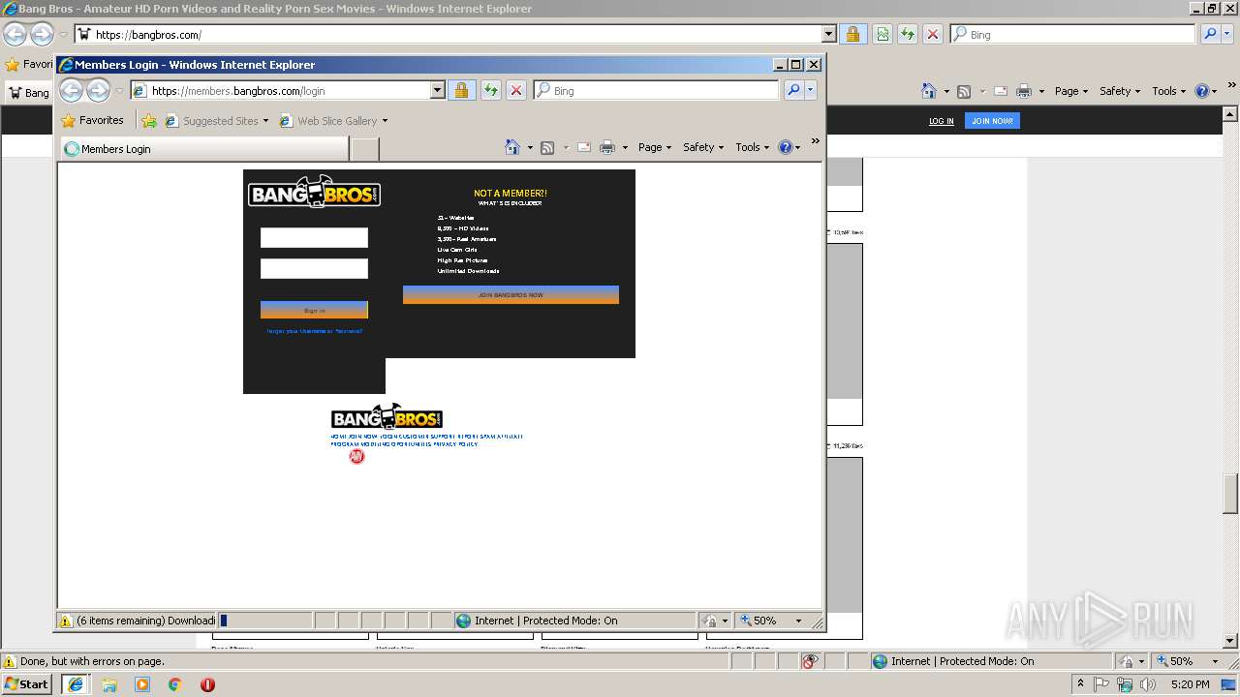
Task: Click Help icon in Members Login command bar
Action: point(785,147)
